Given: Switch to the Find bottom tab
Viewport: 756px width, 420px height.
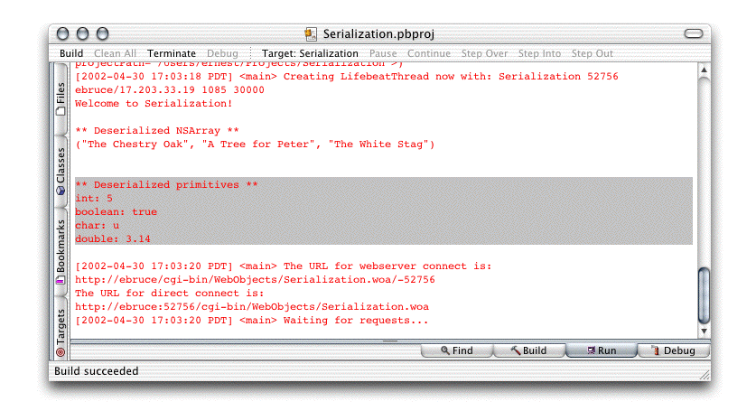Looking at the screenshot, I should [457, 350].
